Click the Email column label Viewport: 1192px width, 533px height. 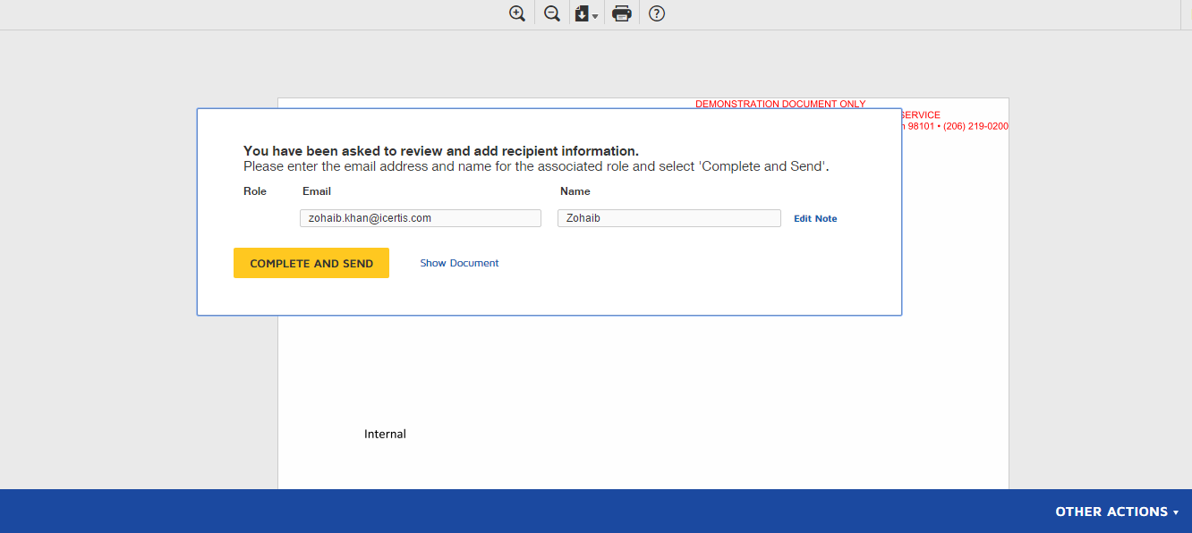click(317, 191)
